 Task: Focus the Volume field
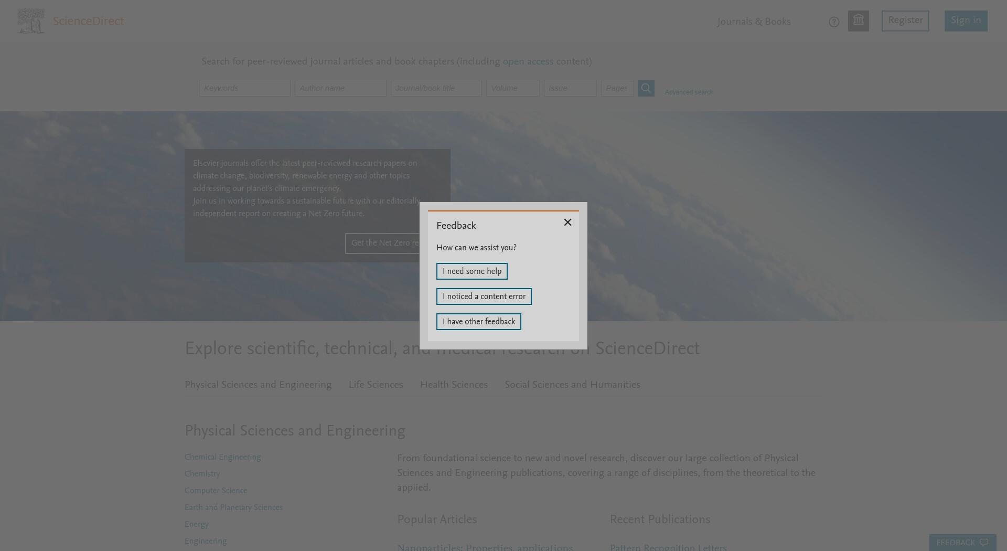point(512,88)
